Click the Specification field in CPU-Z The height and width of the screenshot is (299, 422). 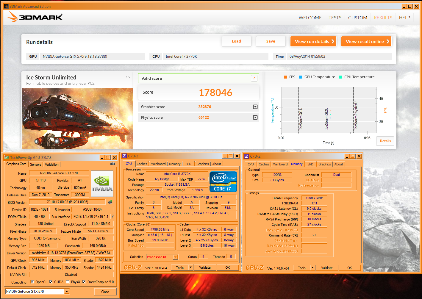point(191,197)
